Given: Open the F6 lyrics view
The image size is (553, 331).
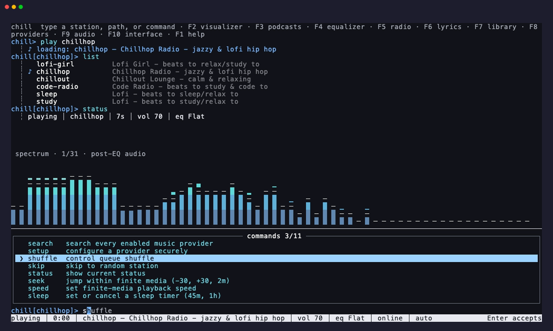Looking at the screenshot, I should (442, 27).
